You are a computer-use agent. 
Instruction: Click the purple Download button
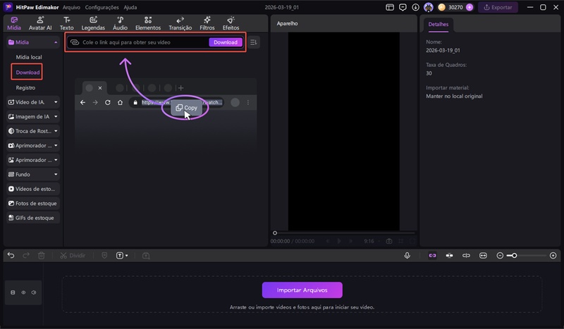(x=226, y=42)
